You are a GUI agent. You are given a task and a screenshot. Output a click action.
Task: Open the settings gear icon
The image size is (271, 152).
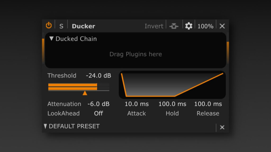[x=189, y=26]
